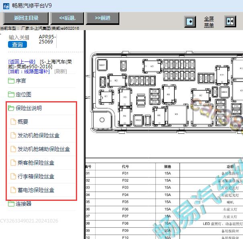Click the 代号 column header
243x239 pixels.
125,167
